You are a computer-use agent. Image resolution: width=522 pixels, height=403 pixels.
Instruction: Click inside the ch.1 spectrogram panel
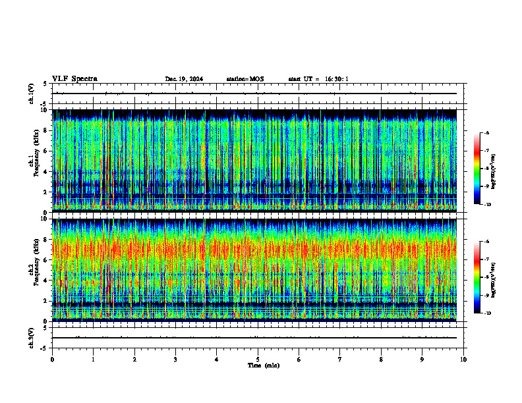pyautogui.click(x=254, y=161)
